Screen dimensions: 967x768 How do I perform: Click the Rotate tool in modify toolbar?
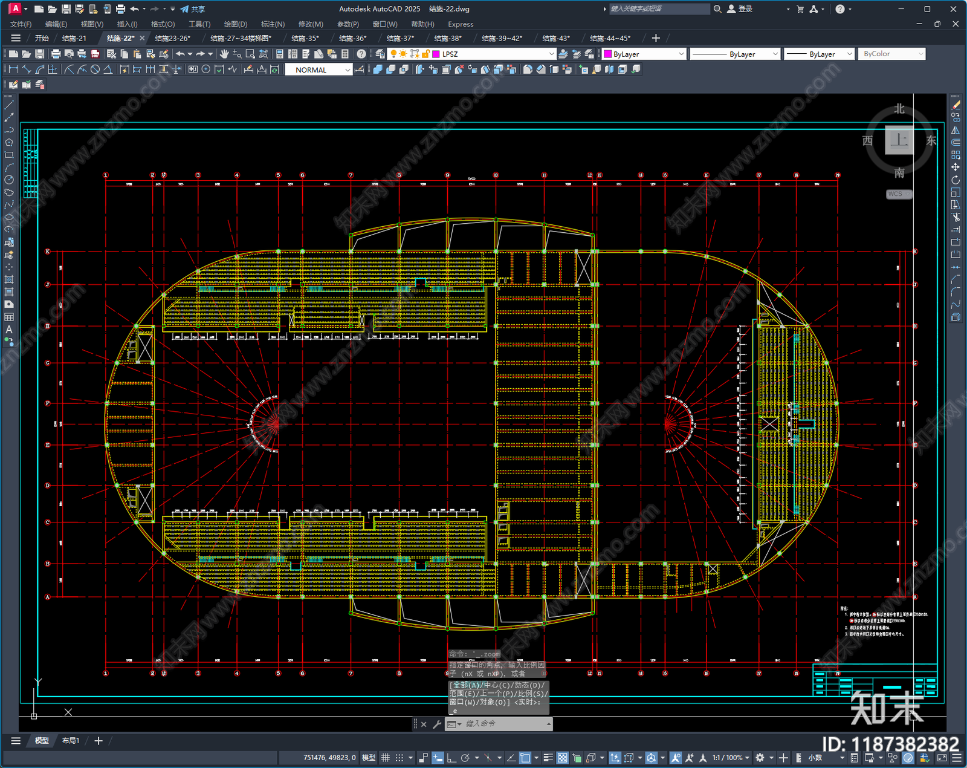956,180
